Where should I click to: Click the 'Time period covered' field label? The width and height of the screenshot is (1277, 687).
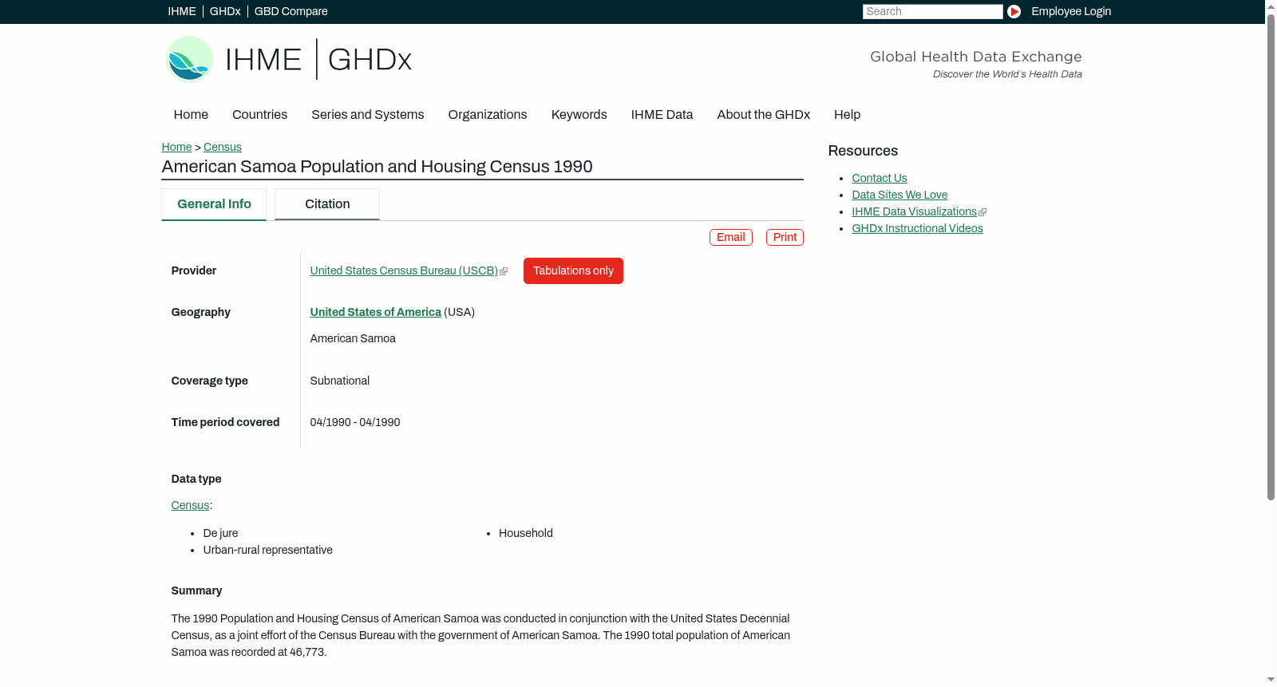(225, 422)
